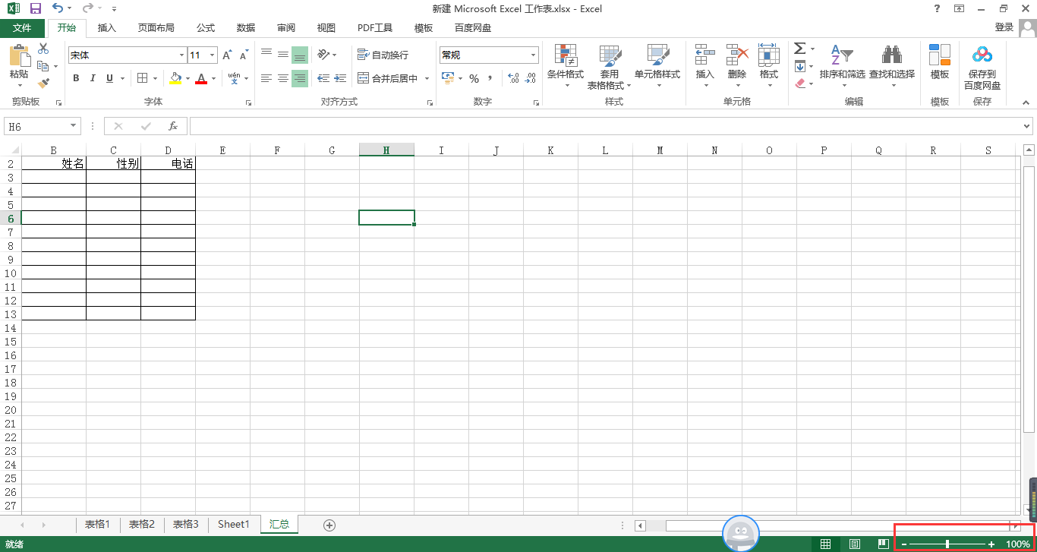
Task: Open the 常规 number format dropdown
Action: coord(534,55)
